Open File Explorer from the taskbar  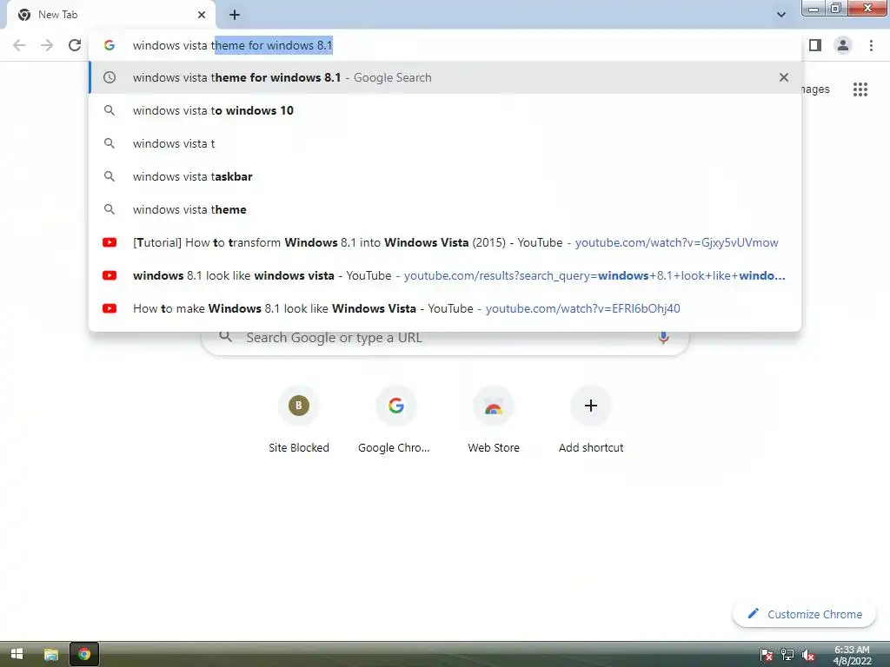[51, 655]
